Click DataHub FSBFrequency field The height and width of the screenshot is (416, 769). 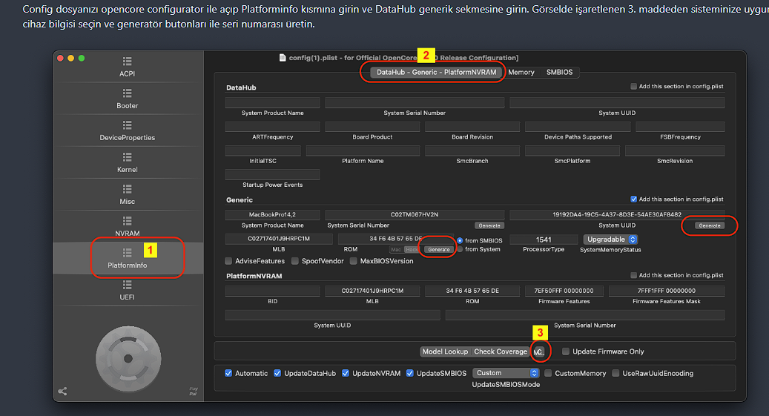[680, 127]
